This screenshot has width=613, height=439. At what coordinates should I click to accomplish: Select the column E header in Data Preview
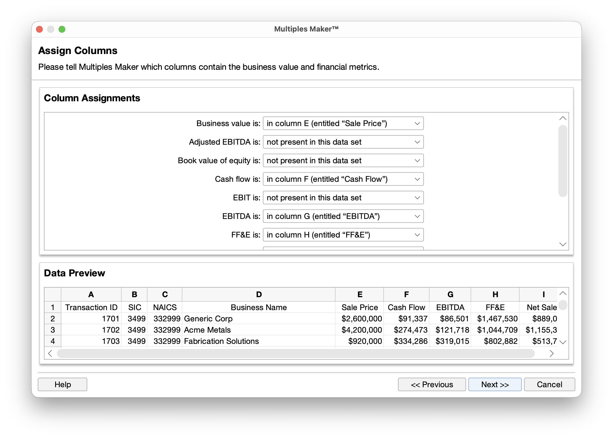pyautogui.click(x=359, y=294)
